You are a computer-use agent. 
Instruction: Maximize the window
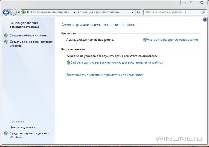(191, 3)
